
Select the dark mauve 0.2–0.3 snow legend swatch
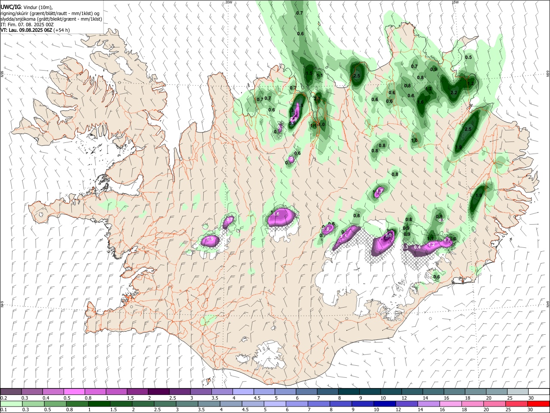(11, 392)
